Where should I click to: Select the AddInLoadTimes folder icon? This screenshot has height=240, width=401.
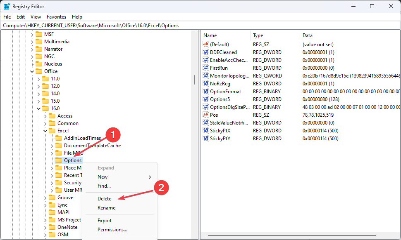(x=59, y=138)
